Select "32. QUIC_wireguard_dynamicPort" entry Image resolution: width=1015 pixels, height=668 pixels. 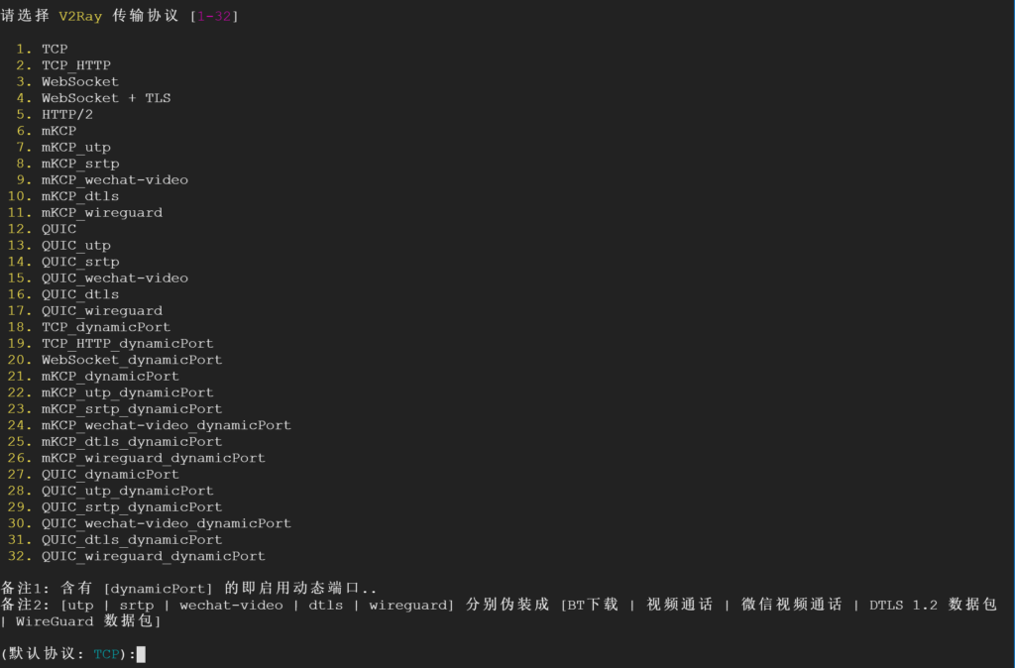pos(137,556)
